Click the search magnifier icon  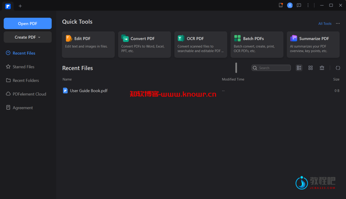pos(255,68)
